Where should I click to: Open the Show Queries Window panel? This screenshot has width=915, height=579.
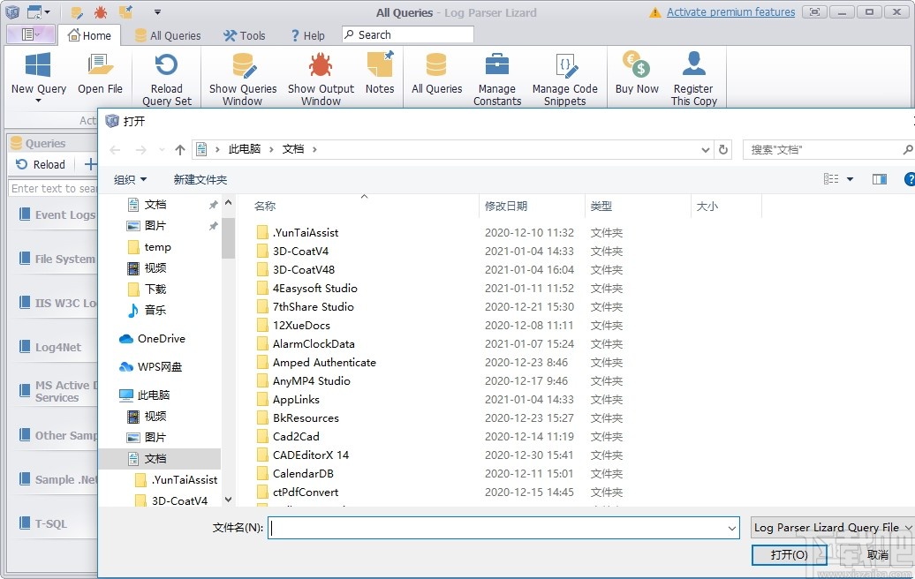242,78
